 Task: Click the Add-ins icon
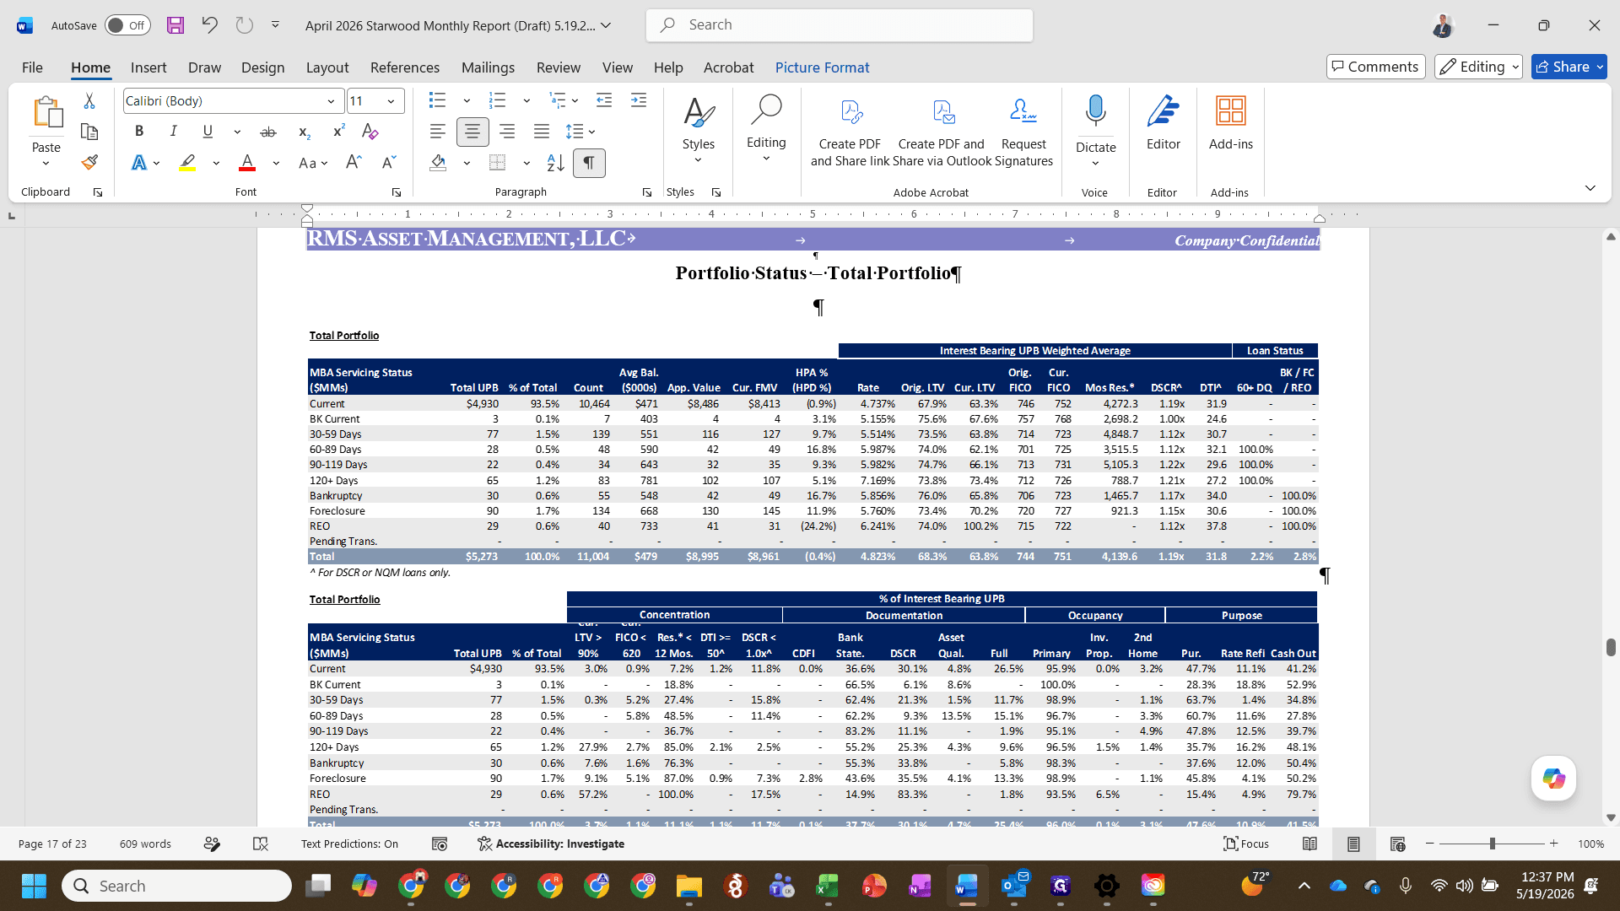click(1231, 123)
